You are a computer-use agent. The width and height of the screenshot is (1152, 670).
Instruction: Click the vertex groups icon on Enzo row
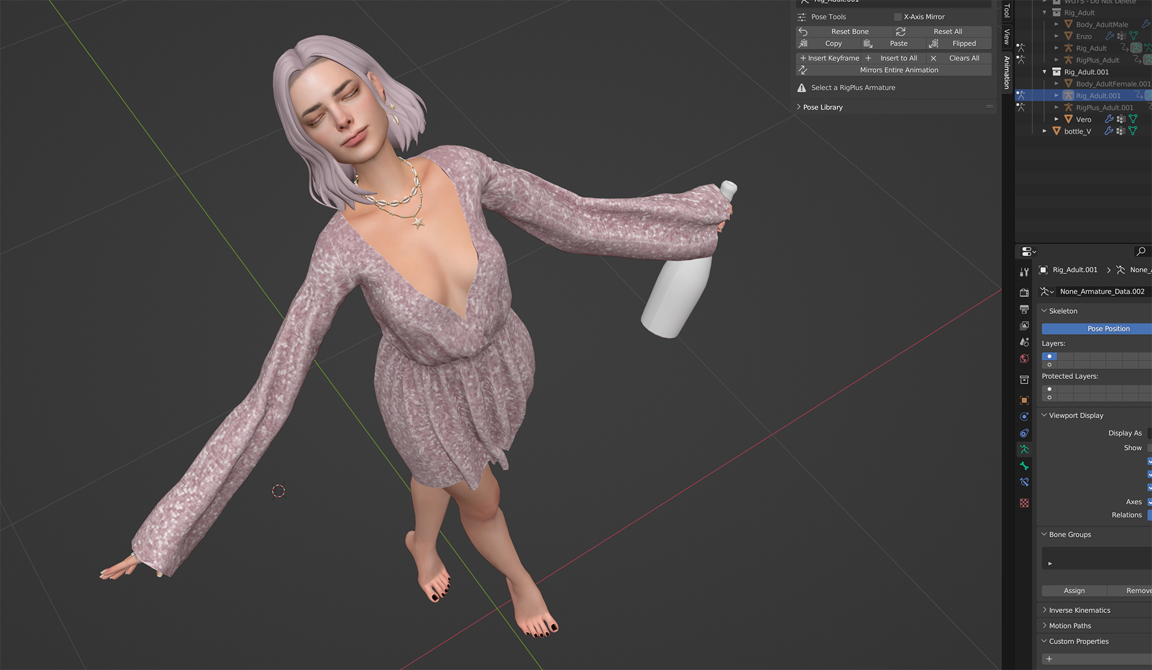[1121, 36]
